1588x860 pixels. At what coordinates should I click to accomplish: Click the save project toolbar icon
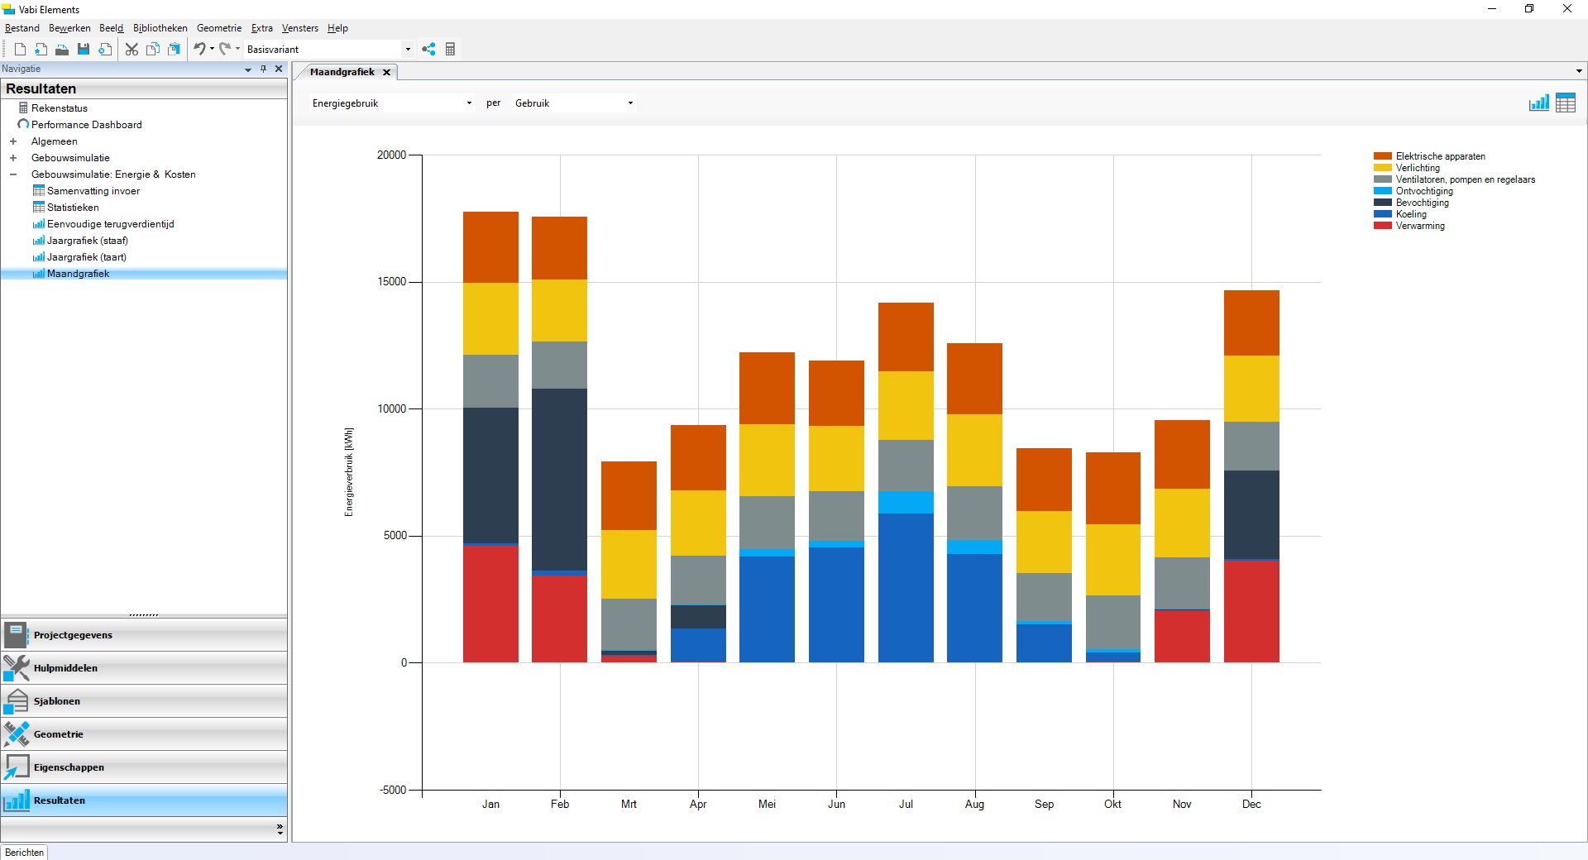84,50
